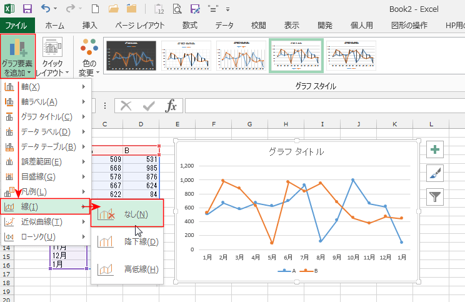Expand the 凡例(L) submenu
Viewport: 465px width, 302px height.
point(46,192)
